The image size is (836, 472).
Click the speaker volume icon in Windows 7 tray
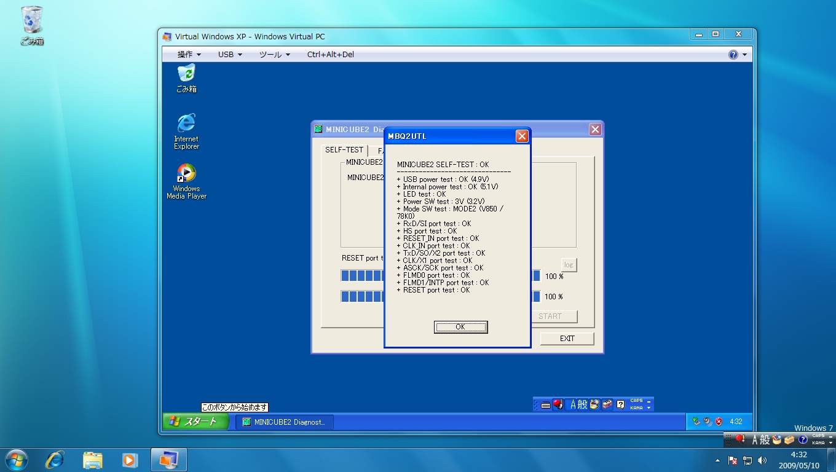tap(762, 460)
